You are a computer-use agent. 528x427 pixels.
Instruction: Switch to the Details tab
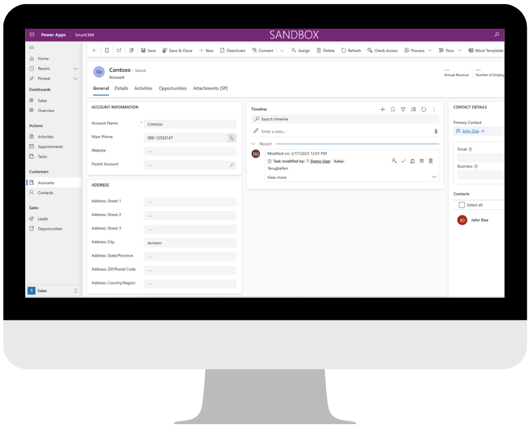pyautogui.click(x=121, y=88)
